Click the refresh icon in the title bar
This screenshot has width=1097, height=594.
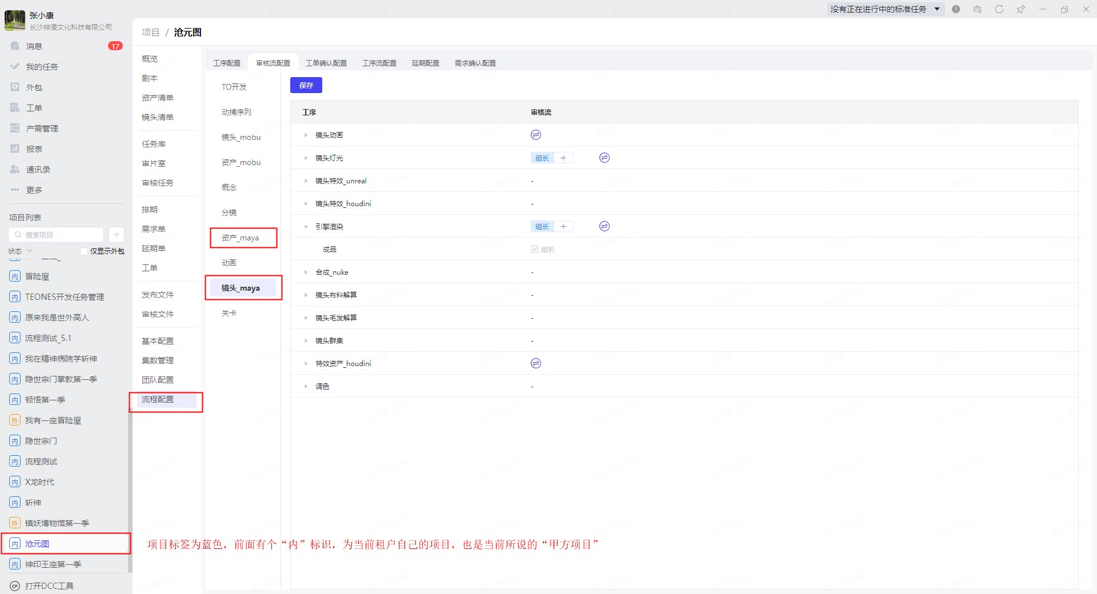(999, 9)
